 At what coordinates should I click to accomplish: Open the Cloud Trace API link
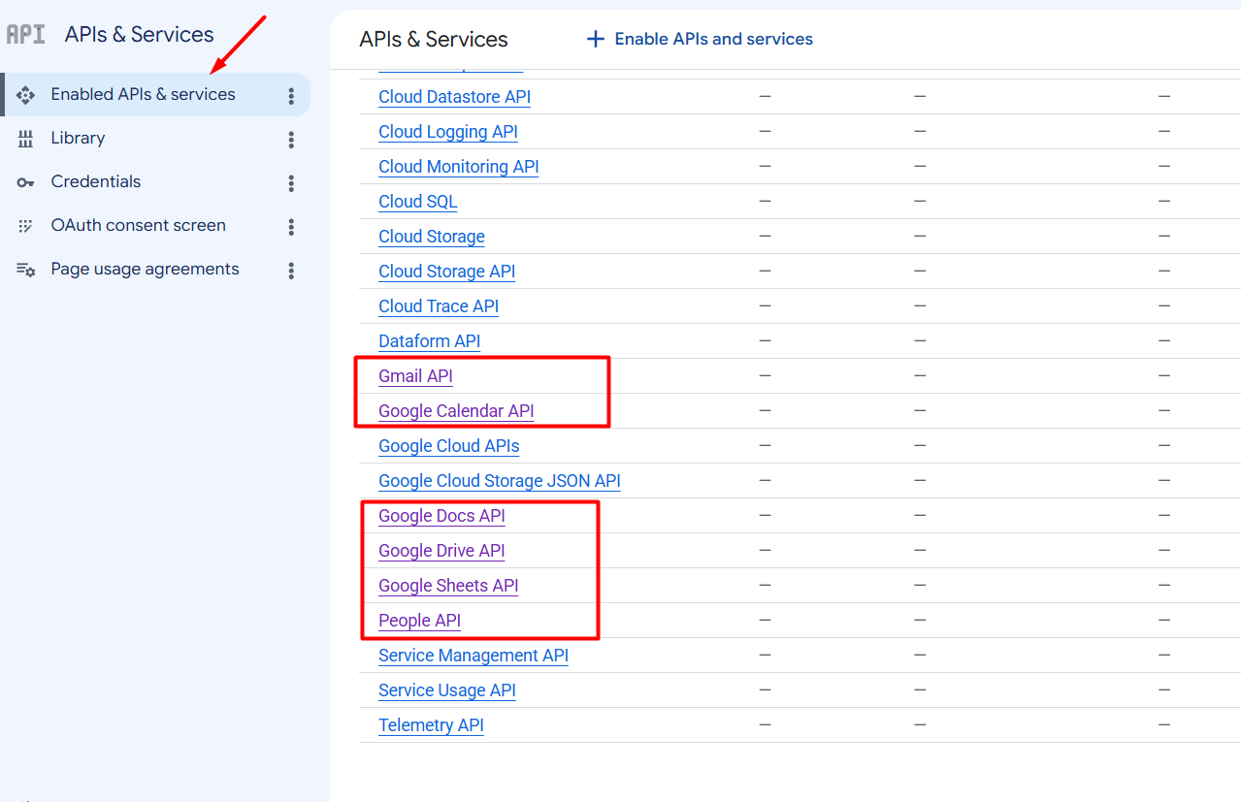tap(439, 306)
